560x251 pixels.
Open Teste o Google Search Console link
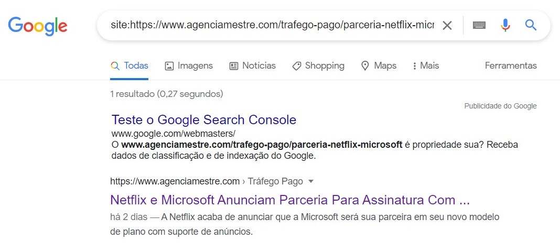point(204,119)
